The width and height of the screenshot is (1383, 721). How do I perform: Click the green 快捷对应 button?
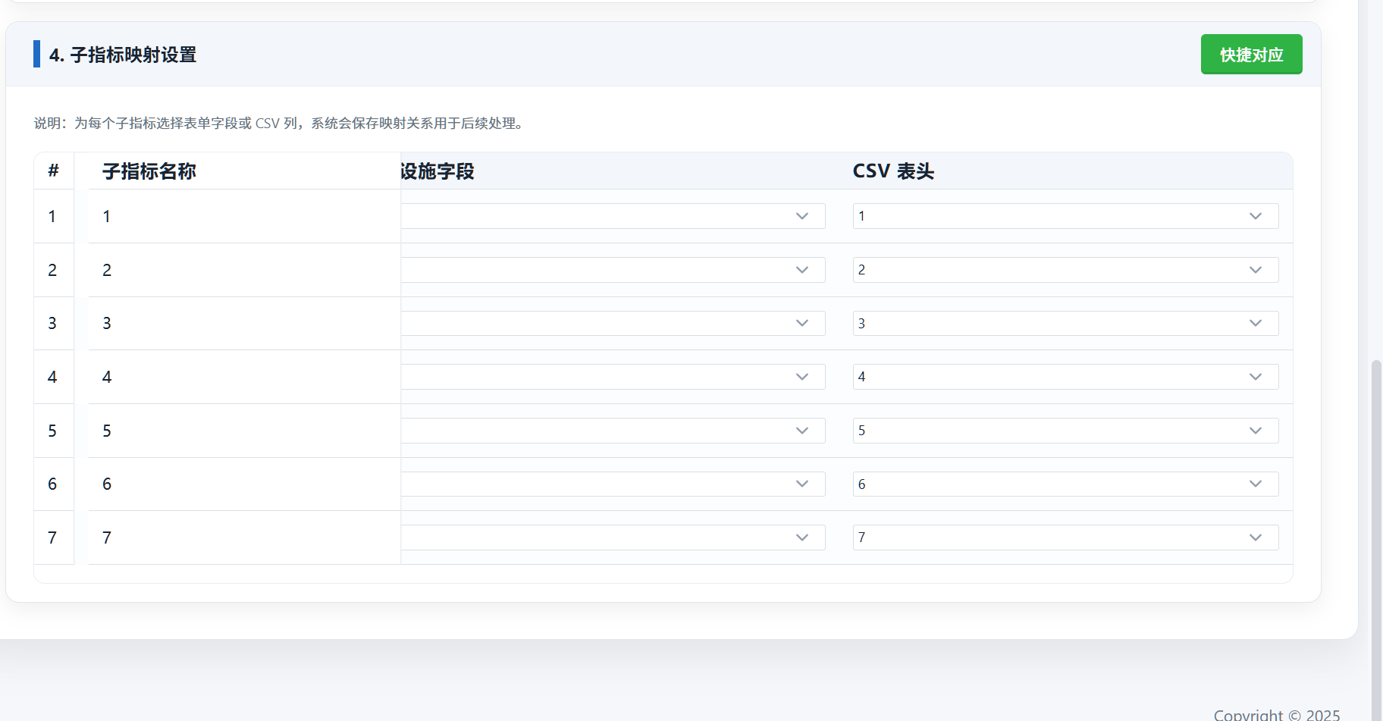(1251, 55)
